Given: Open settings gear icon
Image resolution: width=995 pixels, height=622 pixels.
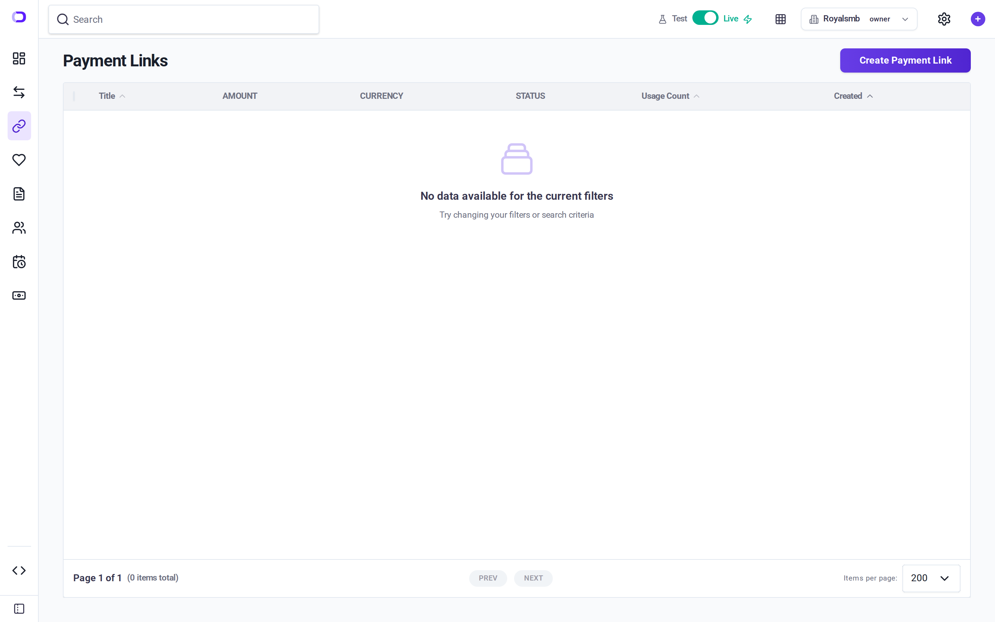Looking at the screenshot, I should pos(944,19).
